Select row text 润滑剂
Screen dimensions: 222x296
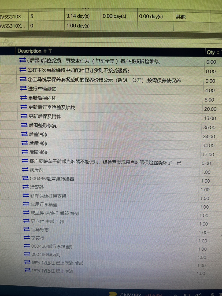[36, 170]
